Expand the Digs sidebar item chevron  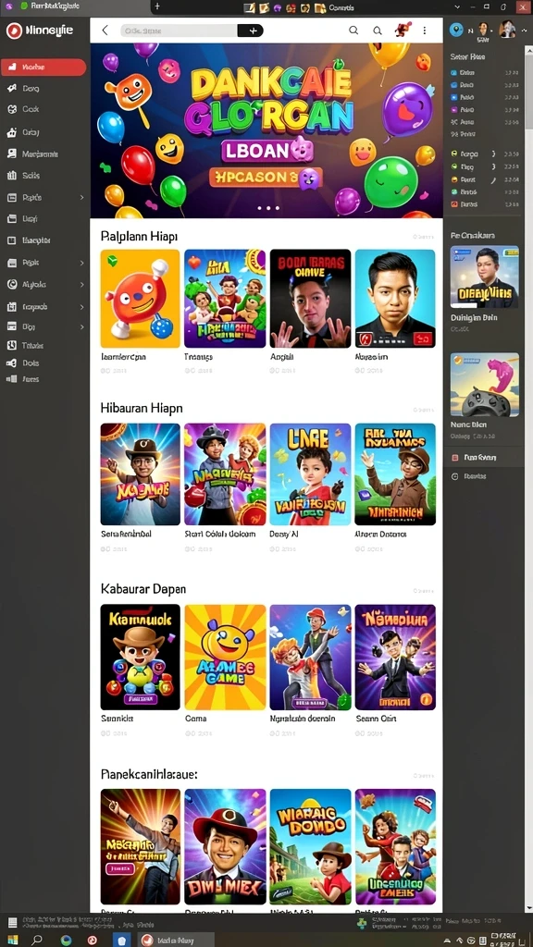[x=82, y=326]
